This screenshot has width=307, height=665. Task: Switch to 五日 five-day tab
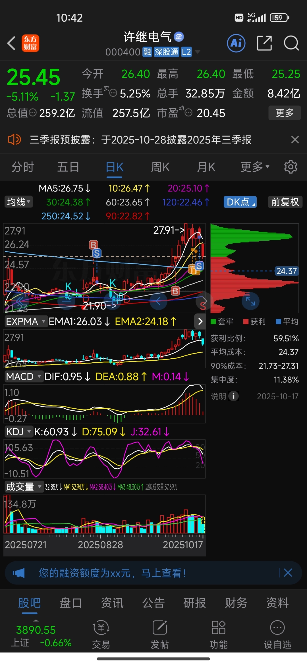[68, 167]
